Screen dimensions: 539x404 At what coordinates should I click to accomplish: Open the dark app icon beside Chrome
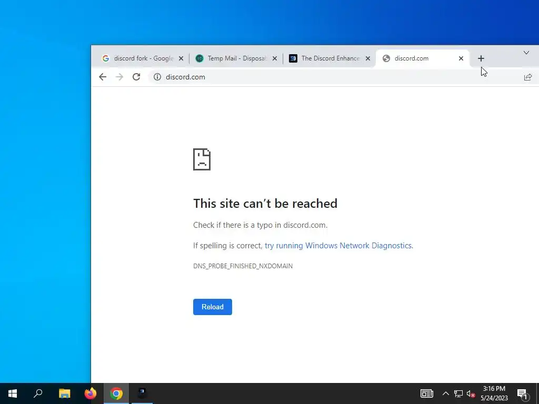click(x=142, y=393)
